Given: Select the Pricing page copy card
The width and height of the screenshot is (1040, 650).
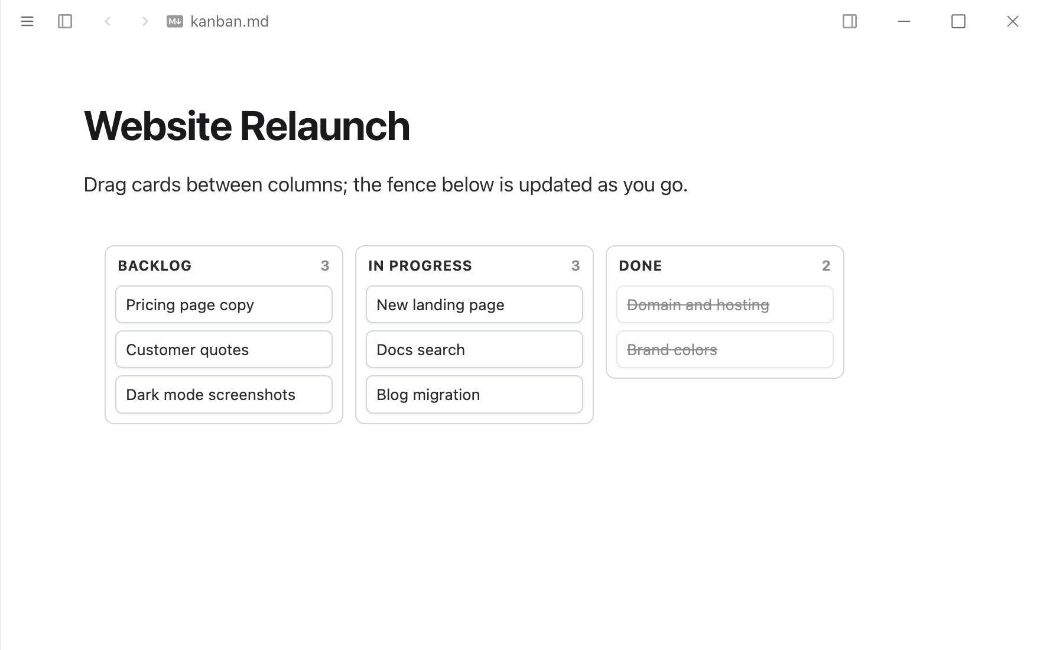Looking at the screenshot, I should click(224, 304).
